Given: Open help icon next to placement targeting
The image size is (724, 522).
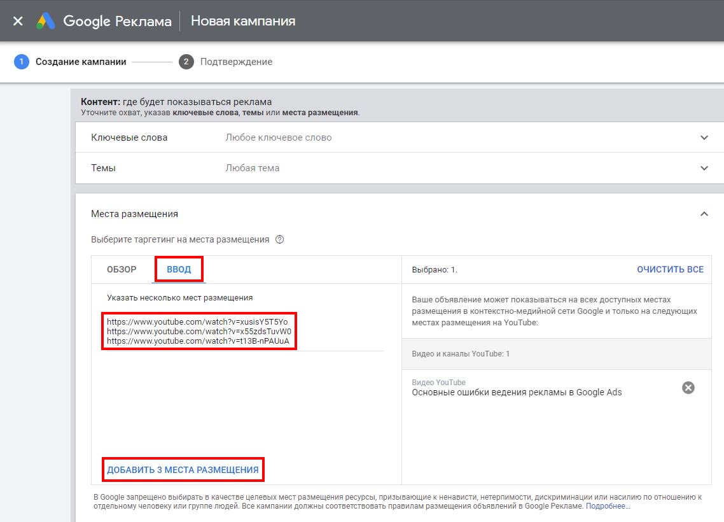Looking at the screenshot, I should click(x=279, y=240).
